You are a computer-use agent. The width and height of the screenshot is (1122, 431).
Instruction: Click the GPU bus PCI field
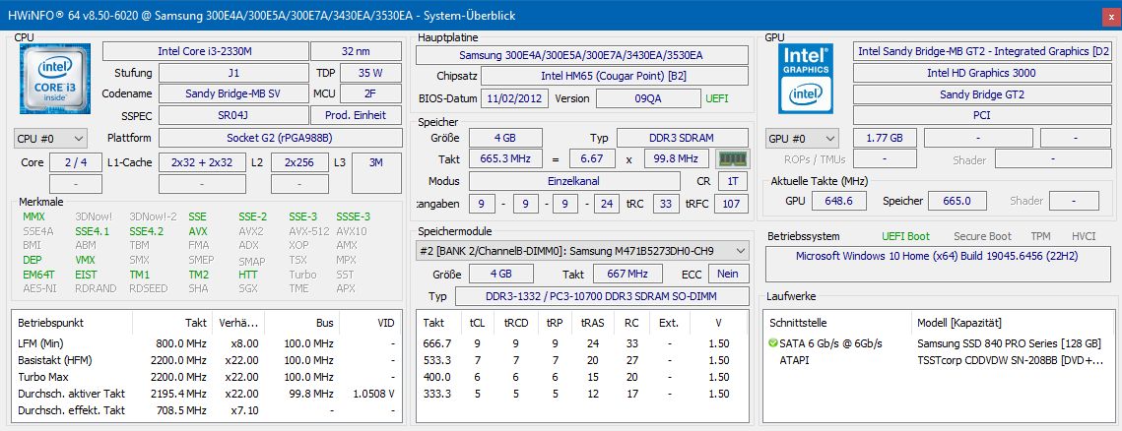[x=981, y=115]
